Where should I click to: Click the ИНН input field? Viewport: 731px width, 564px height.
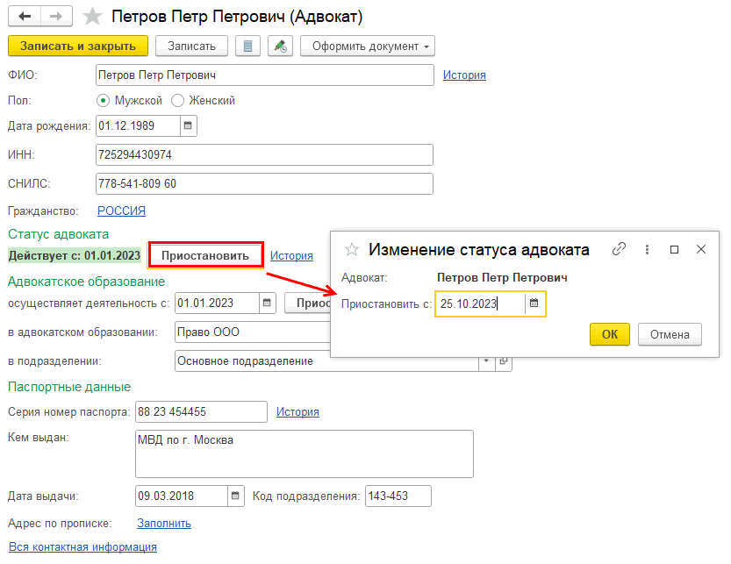click(x=264, y=154)
